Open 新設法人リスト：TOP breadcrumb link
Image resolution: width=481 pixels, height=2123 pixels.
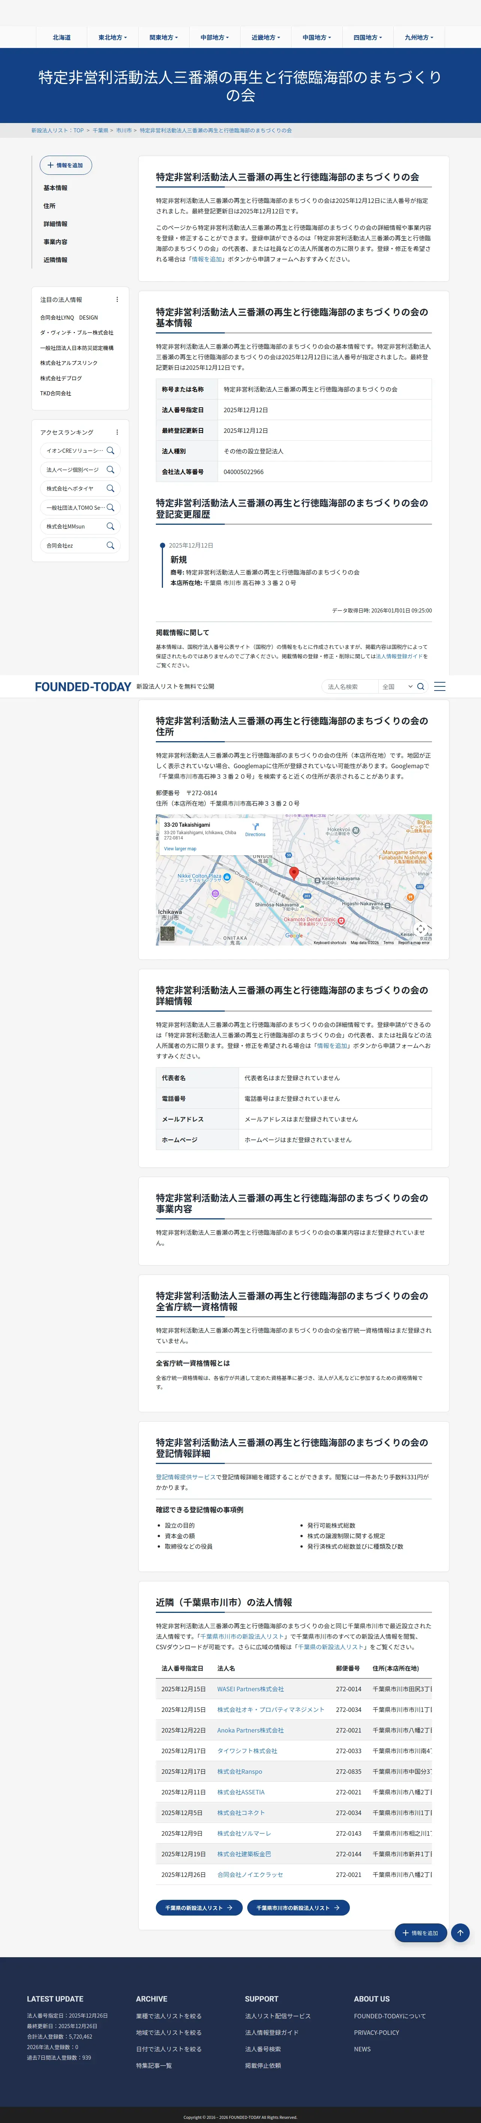click(x=58, y=130)
